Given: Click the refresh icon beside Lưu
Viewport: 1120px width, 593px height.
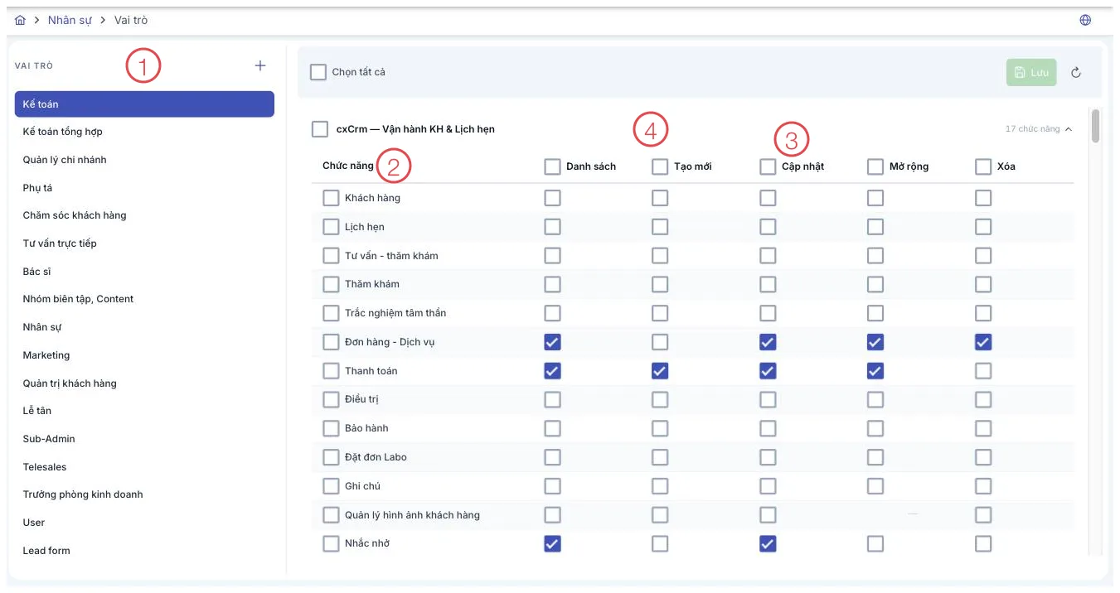Looking at the screenshot, I should (x=1076, y=72).
